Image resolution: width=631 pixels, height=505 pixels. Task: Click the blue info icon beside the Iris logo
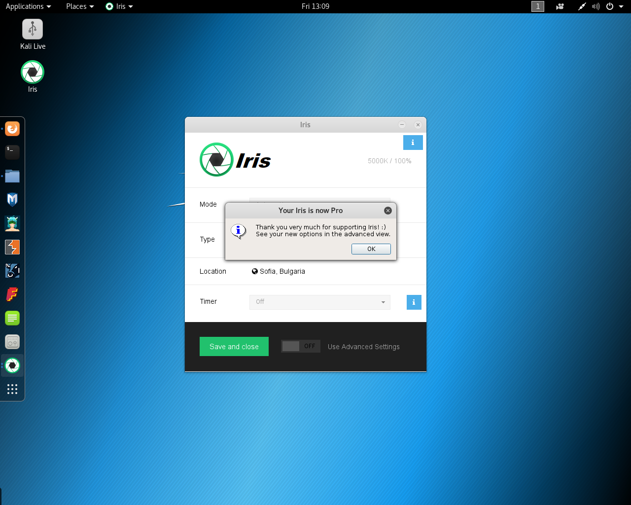[413, 143]
